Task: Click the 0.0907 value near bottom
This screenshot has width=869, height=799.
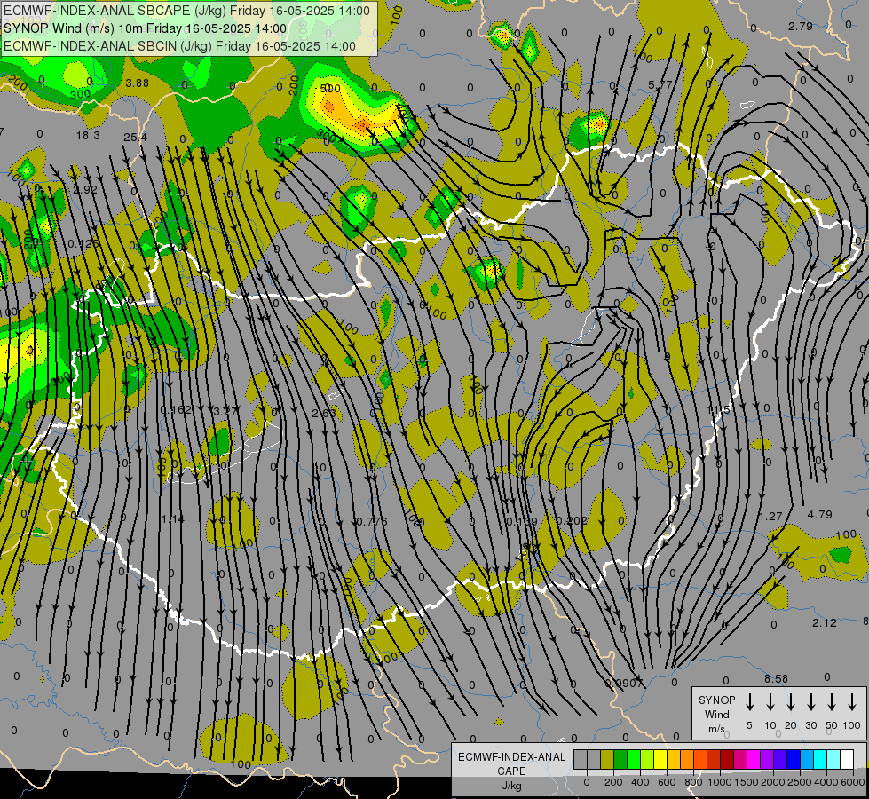Action: tap(625, 683)
